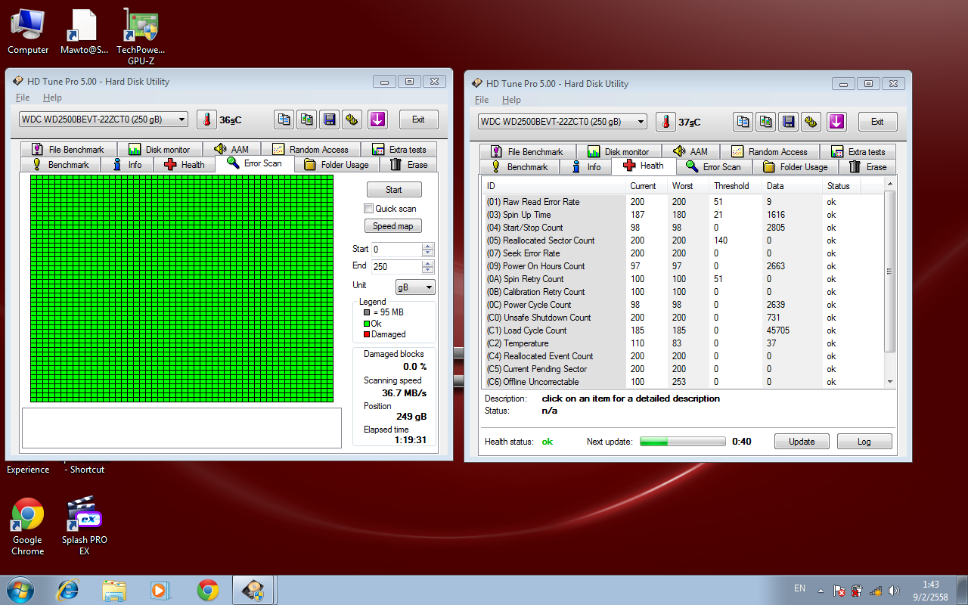The height and width of the screenshot is (605, 968).
Task: Click thermometer icon beside 36°C reading
Action: pyautogui.click(x=206, y=119)
